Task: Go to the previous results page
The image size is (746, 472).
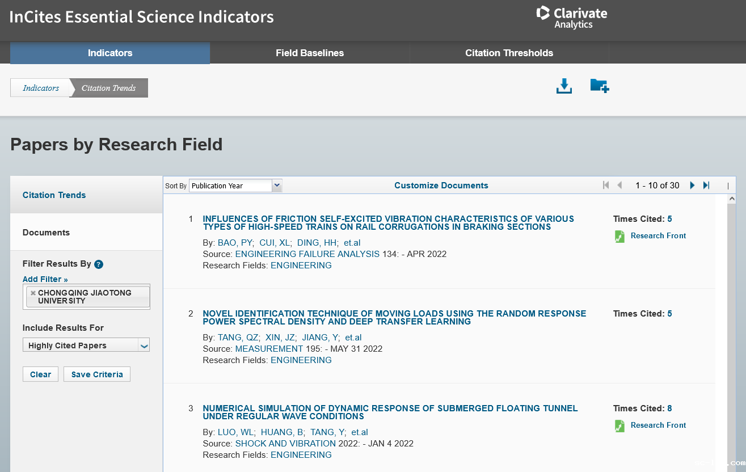Action: pyautogui.click(x=619, y=186)
